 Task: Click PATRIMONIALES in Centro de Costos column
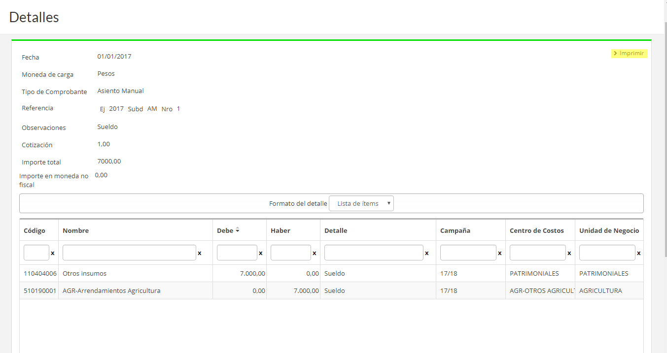534,273
